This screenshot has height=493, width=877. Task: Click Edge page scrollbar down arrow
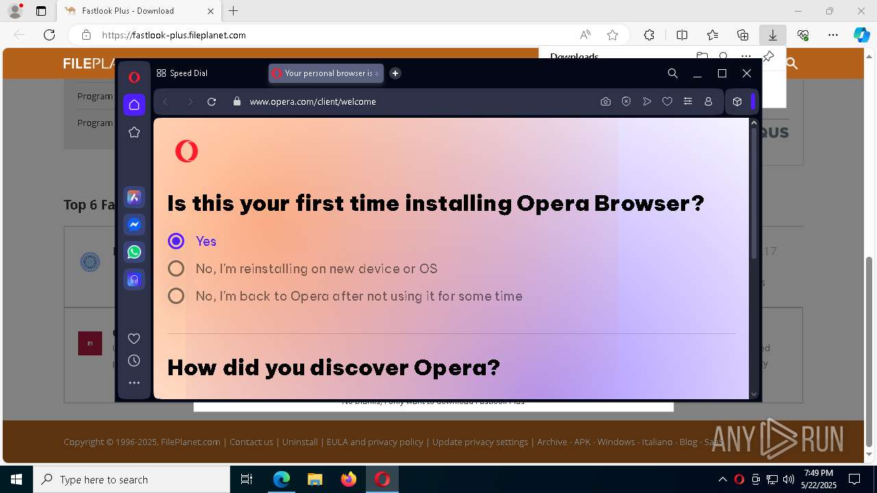tap(870, 455)
